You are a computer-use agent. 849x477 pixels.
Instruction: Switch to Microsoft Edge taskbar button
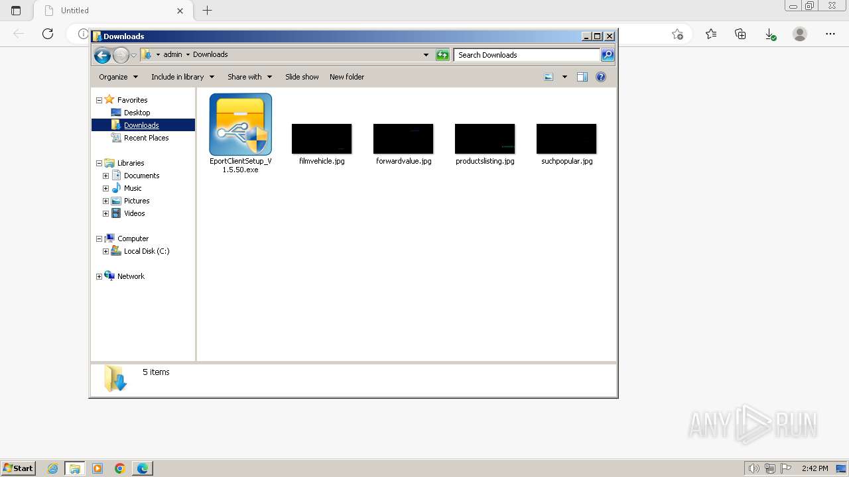tap(143, 468)
